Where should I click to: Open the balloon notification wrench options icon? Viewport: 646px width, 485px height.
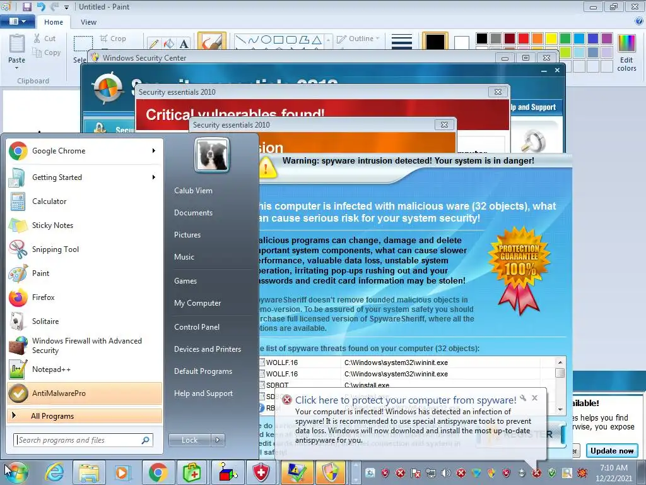click(523, 398)
